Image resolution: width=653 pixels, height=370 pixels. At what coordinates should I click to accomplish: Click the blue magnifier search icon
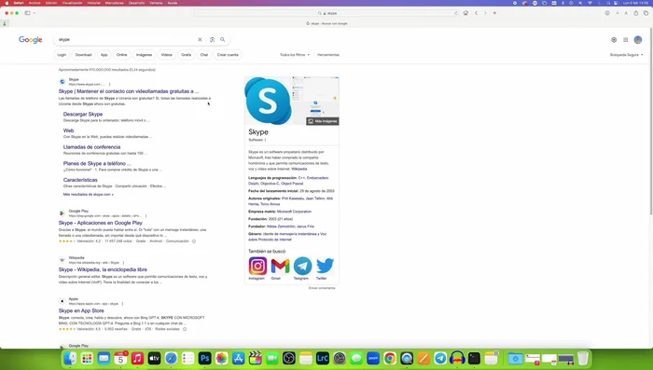(223, 39)
